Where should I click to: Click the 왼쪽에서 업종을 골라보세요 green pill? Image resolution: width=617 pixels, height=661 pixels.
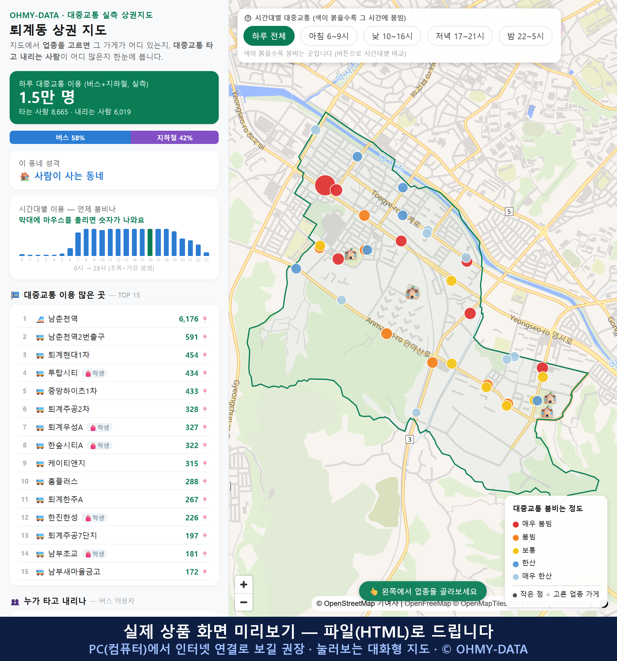pos(423,591)
